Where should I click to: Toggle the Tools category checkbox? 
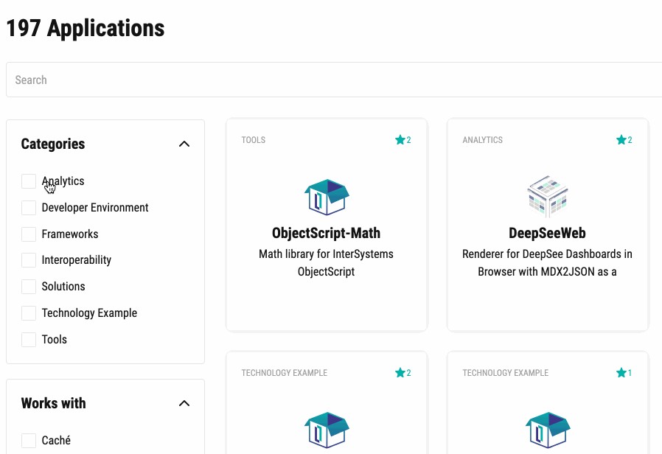tap(29, 340)
